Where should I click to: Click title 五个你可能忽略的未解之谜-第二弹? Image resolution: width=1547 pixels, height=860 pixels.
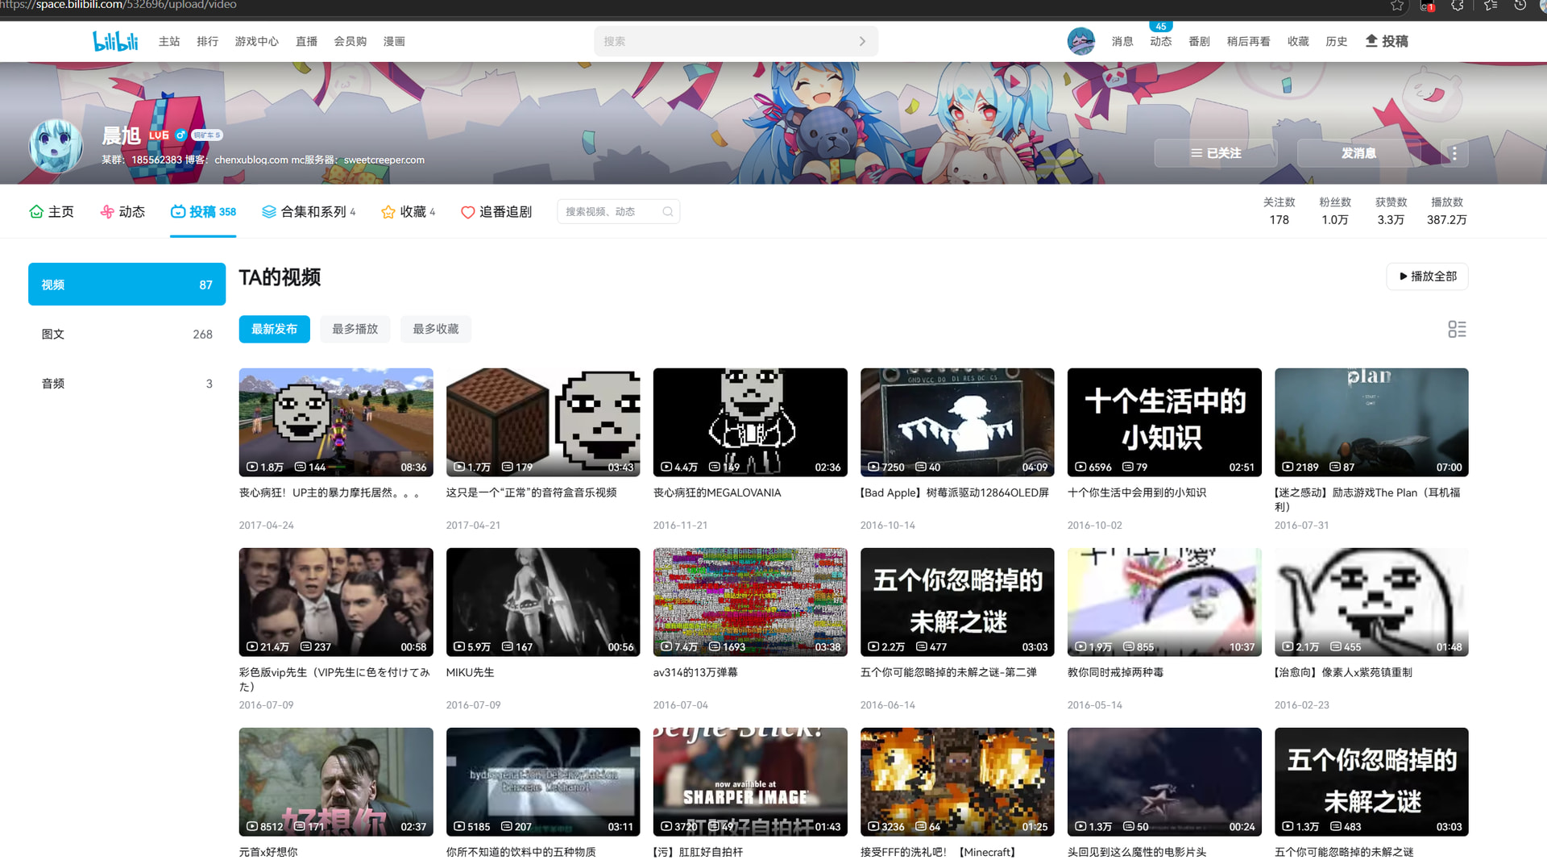click(948, 672)
